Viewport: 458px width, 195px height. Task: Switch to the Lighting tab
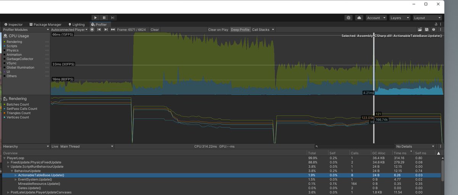point(76,24)
